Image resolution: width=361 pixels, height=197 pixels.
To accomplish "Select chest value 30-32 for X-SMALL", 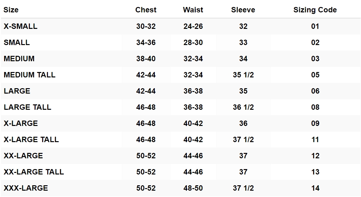I will (146, 26).
